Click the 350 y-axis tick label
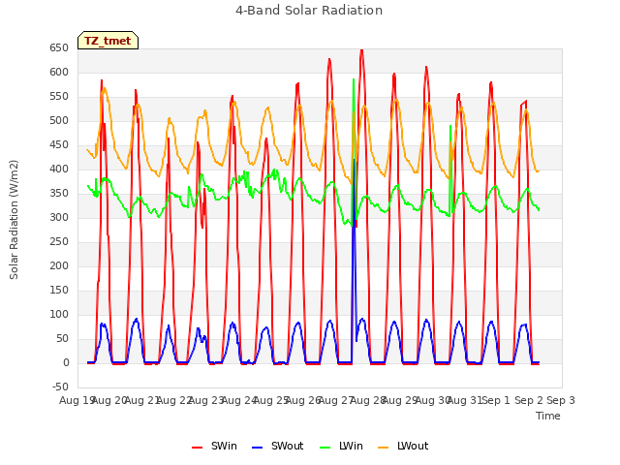 59,194
